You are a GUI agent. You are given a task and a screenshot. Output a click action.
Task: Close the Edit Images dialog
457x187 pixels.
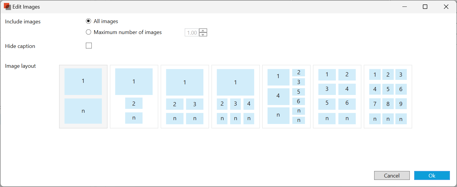point(446,7)
